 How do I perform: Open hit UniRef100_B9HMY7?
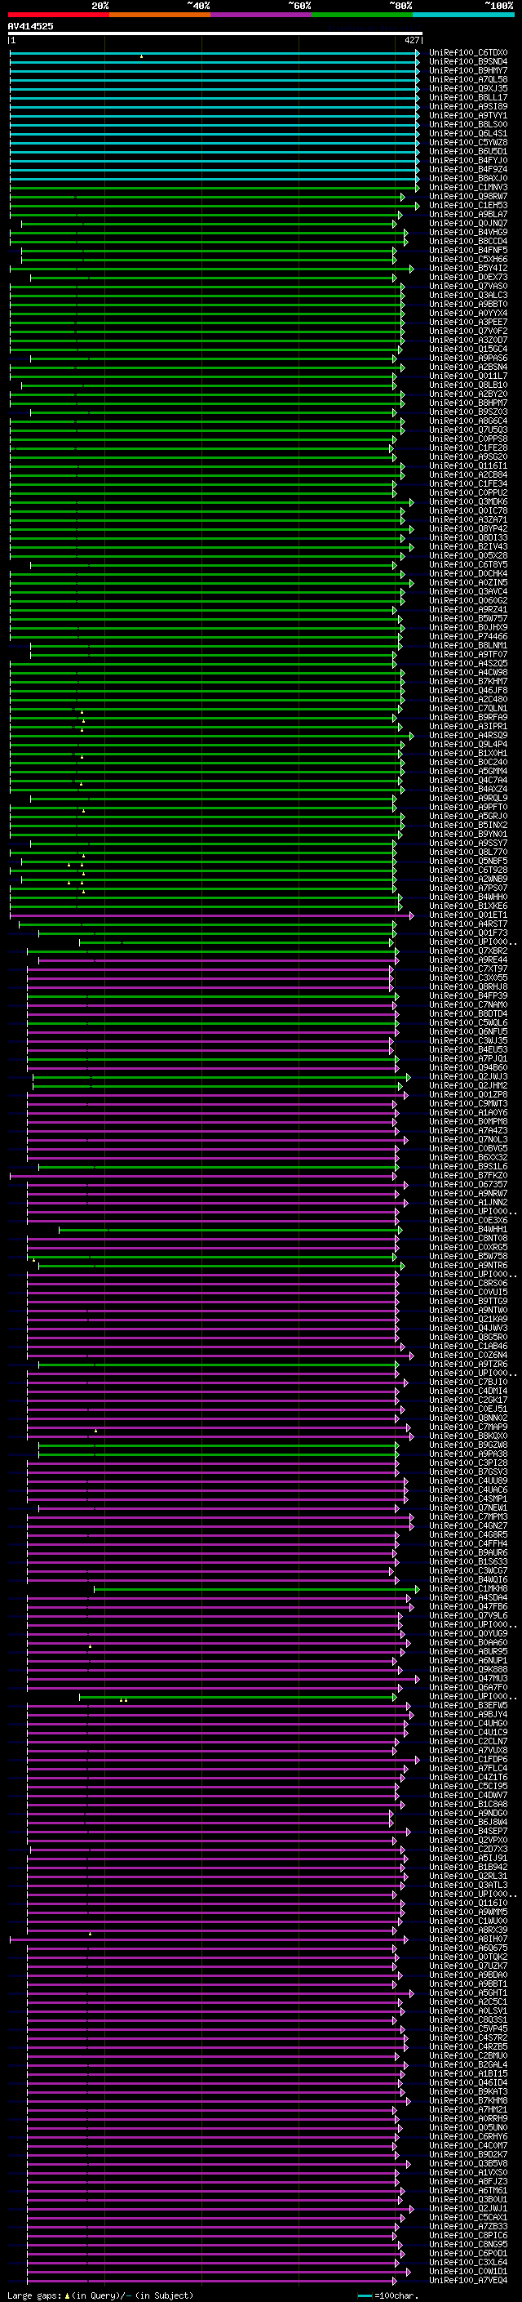tap(468, 70)
